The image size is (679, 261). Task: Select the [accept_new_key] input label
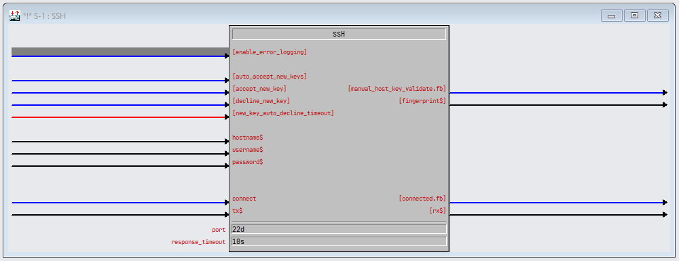tap(259, 89)
